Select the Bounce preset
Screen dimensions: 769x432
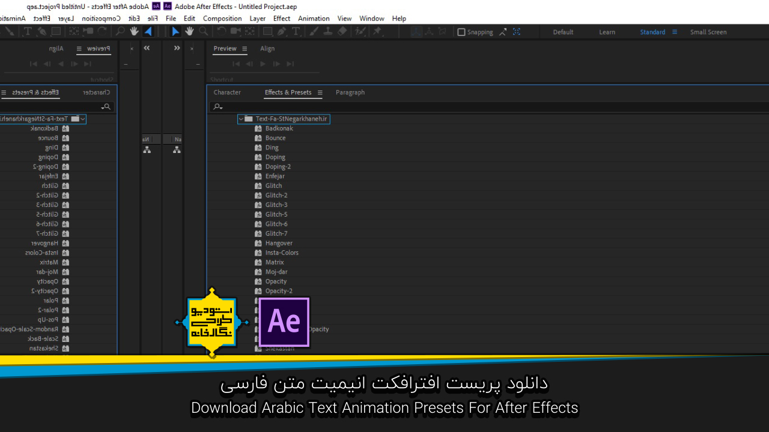point(276,138)
